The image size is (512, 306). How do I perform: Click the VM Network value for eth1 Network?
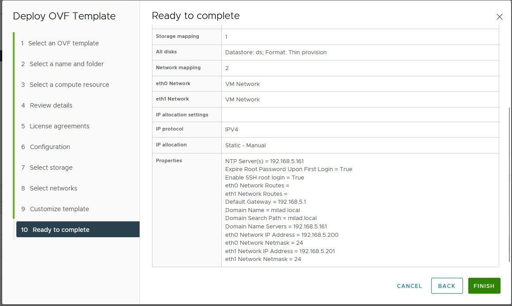[x=242, y=99]
